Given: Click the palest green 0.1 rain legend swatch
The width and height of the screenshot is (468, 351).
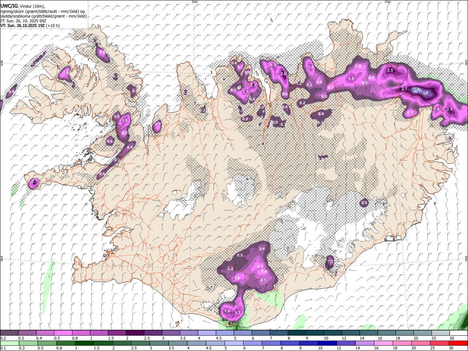Looking at the screenshot, I should tap(10, 343).
